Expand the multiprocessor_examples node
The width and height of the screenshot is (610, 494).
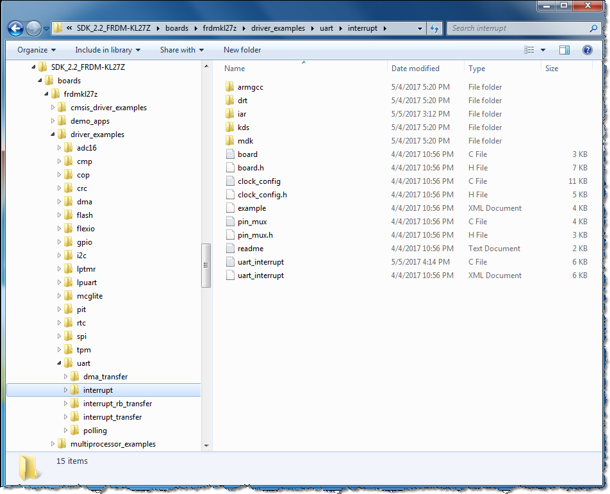pos(53,443)
